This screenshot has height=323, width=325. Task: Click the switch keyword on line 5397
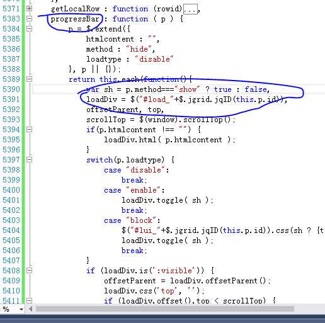(100, 160)
